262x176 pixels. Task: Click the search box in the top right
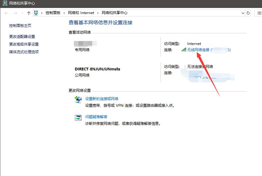click(259, 13)
